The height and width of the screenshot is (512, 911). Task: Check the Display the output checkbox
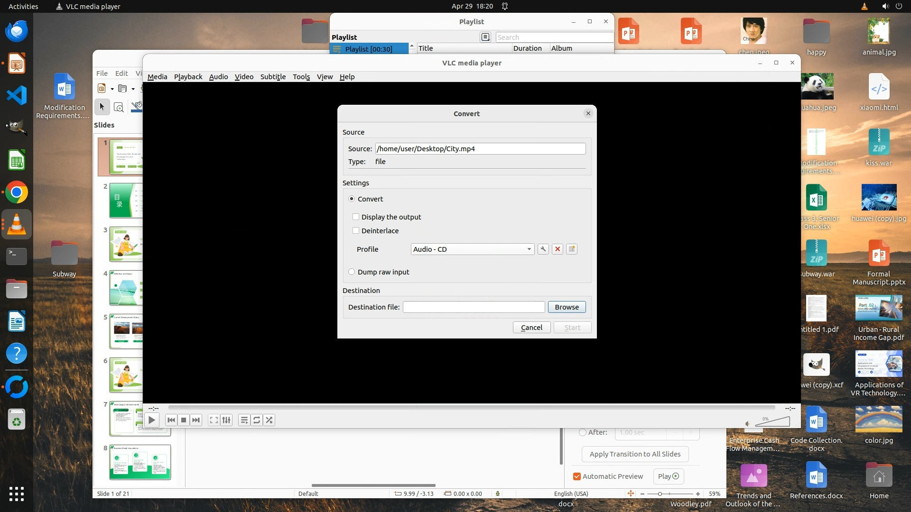point(356,217)
